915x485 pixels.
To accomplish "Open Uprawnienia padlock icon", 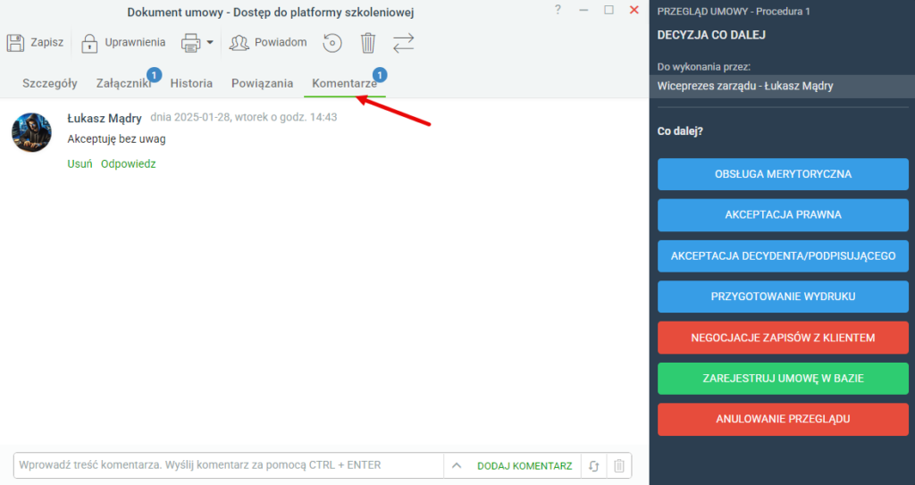I will [x=89, y=43].
